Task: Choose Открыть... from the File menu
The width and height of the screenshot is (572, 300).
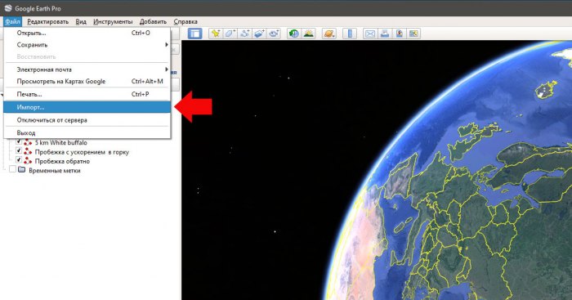Action: pos(87,33)
